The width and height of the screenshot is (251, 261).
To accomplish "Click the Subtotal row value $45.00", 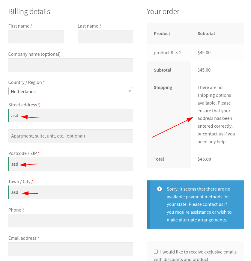I will (204, 70).
